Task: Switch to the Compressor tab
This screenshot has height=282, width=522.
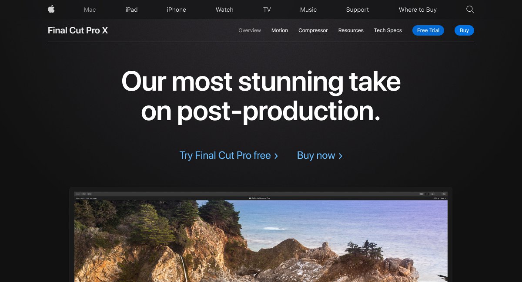Action: tap(313, 30)
